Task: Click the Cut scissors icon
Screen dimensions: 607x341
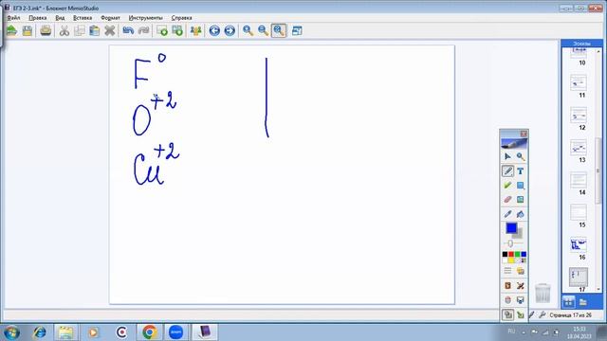Action: [x=64, y=30]
